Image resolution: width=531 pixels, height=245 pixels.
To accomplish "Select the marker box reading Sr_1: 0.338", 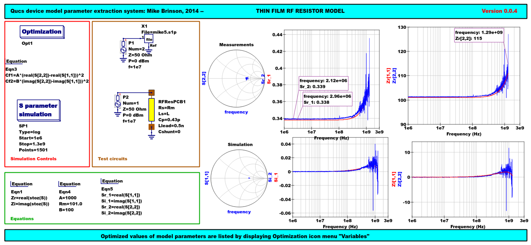I will coord(327,99).
